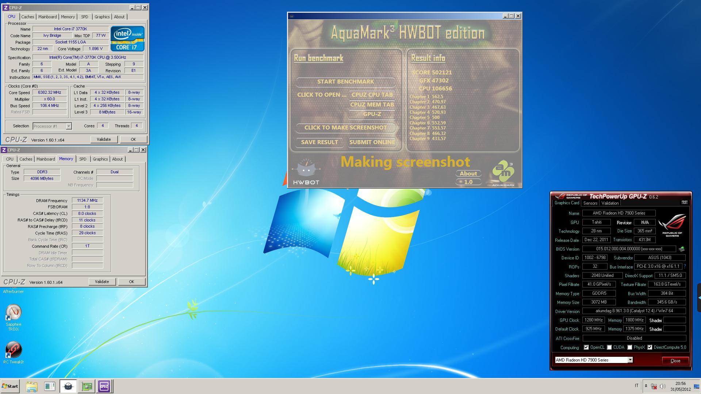Click the Core Speed 6382.32 MHz field
This screenshot has width=701, height=394.
[x=50, y=93]
